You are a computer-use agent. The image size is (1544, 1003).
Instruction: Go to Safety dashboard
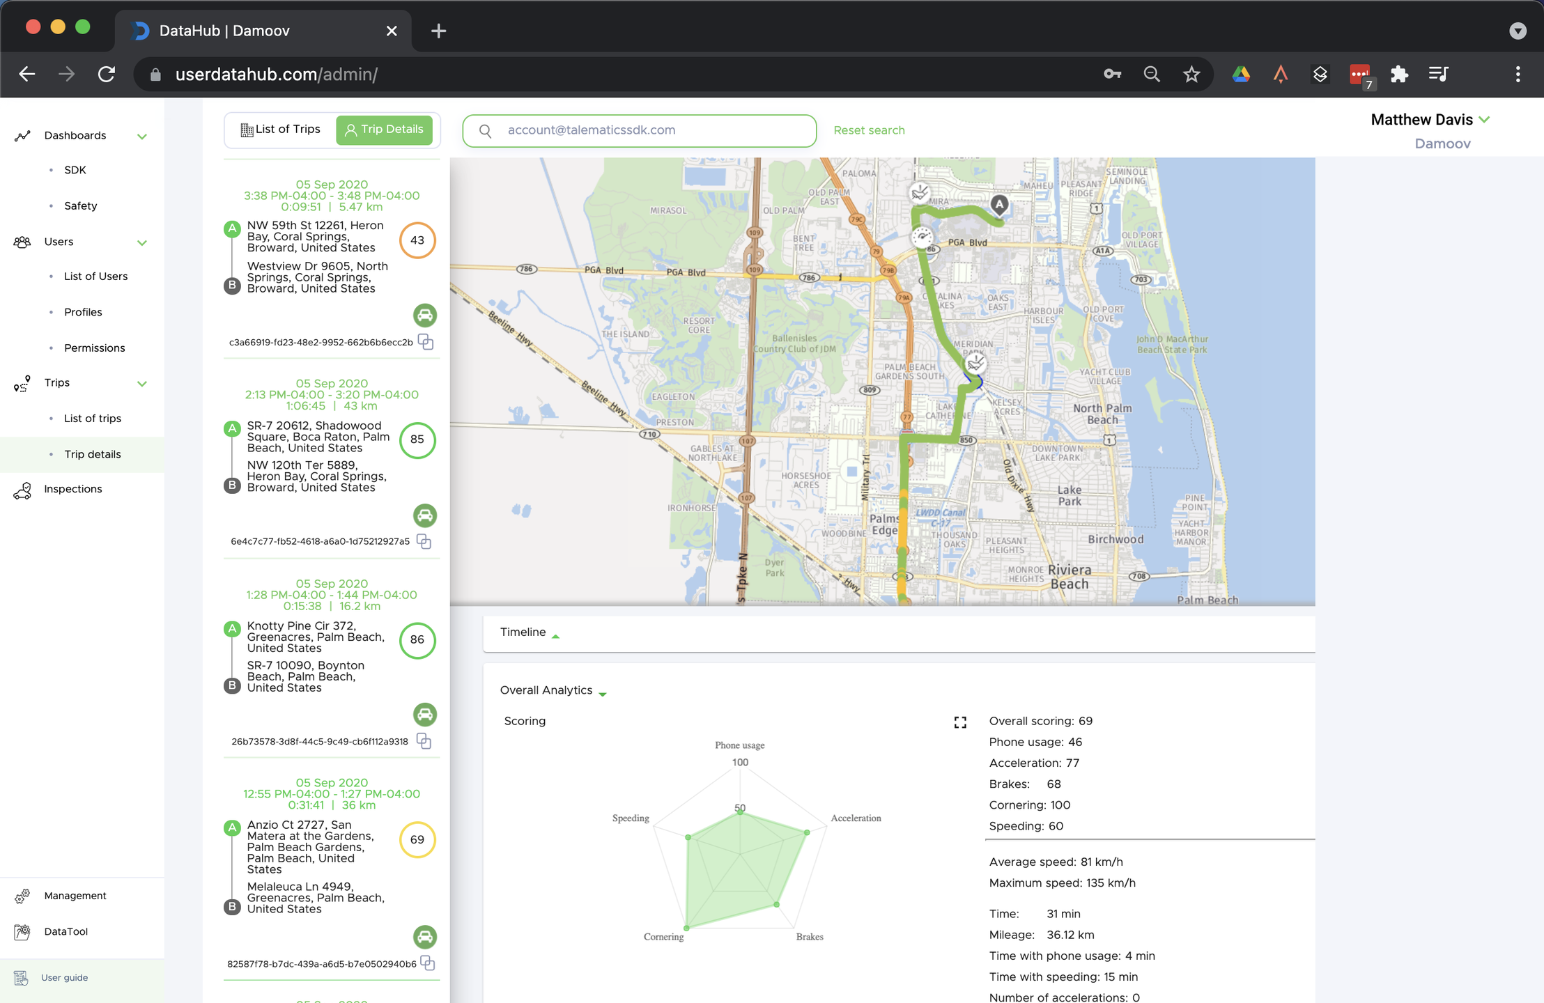(80, 206)
